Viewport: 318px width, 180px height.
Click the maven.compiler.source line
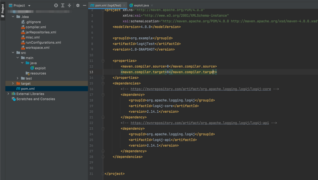click(169, 66)
